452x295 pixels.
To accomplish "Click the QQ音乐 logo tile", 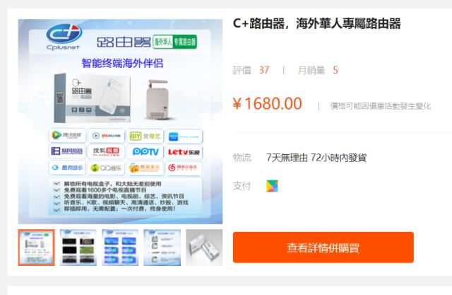I will click(106, 168).
